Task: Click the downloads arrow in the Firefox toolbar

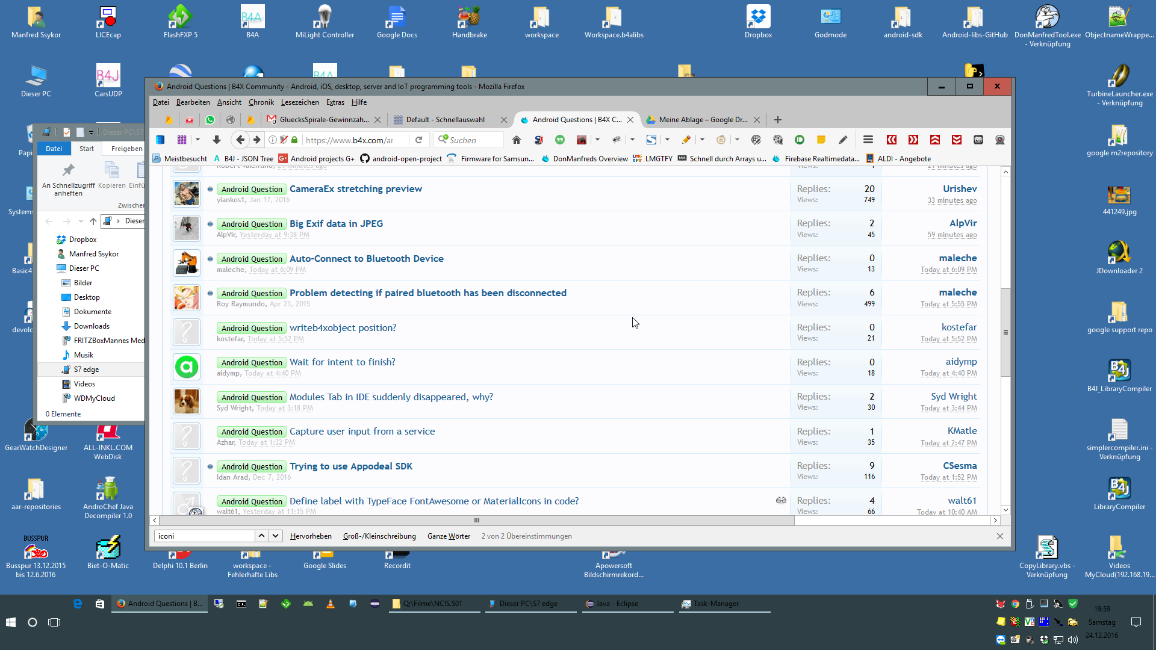Action: coord(217,140)
